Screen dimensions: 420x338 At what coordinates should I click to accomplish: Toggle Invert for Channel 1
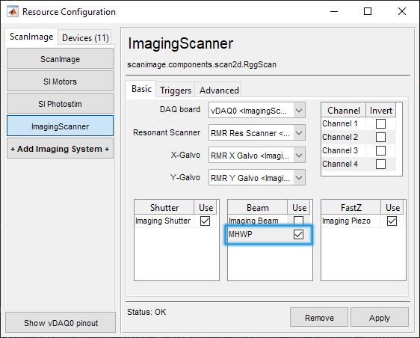pyautogui.click(x=380, y=124)
